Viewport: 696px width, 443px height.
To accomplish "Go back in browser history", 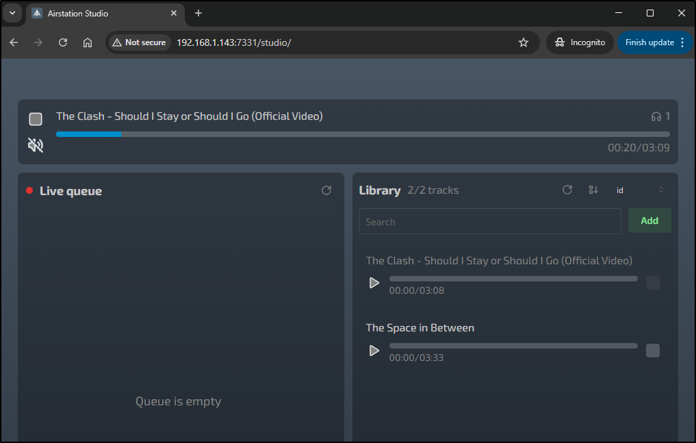I will (14, 42).
